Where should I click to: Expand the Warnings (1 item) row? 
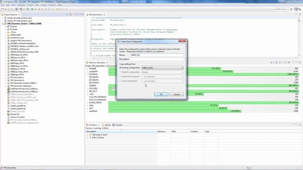[88, 135]
